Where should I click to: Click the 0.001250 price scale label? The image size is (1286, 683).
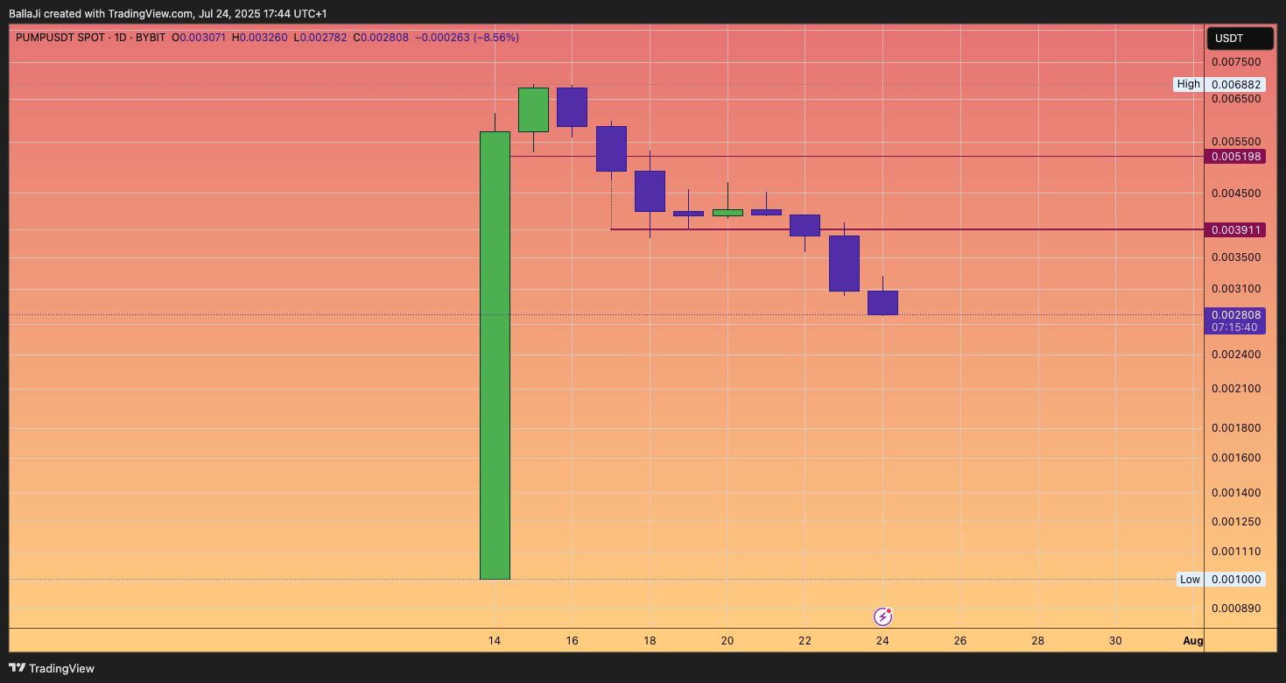click(1236, 522)
